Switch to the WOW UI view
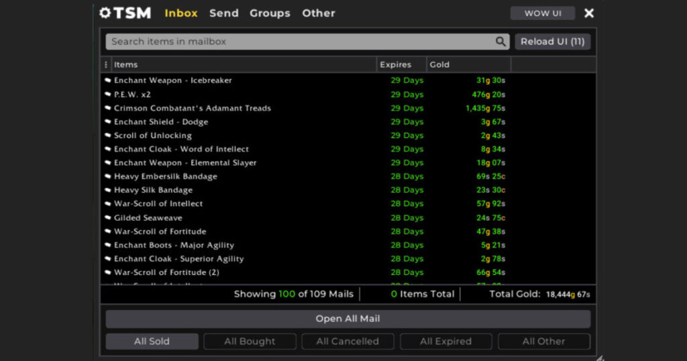687x361 pixels. (542, 13)
